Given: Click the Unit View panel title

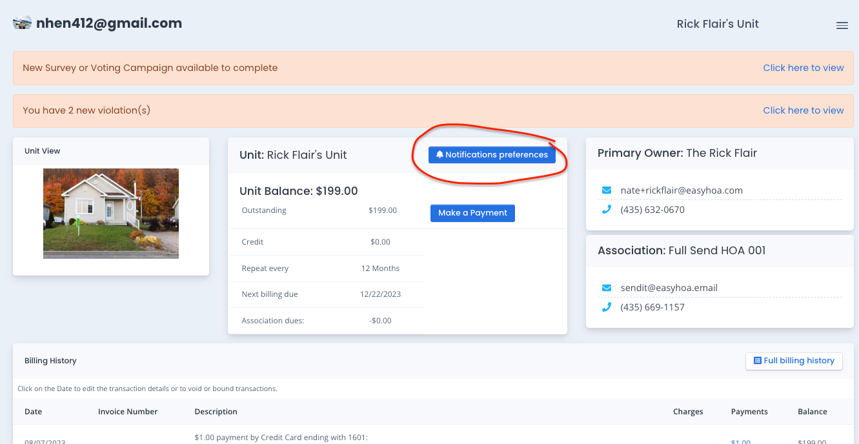Looking at the screenshot, I should tap(43, 151).
